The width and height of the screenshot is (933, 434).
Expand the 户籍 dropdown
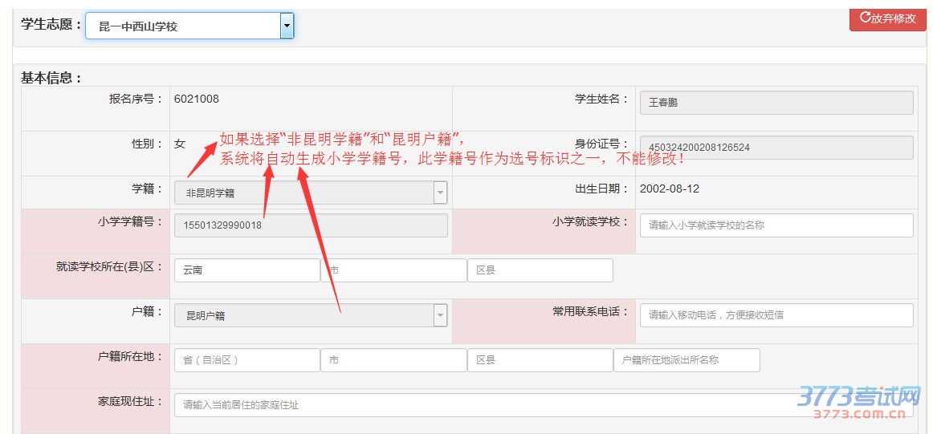coord(310,315)
